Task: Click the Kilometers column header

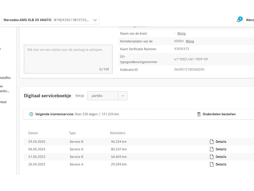Action: (x=118, y=133)
